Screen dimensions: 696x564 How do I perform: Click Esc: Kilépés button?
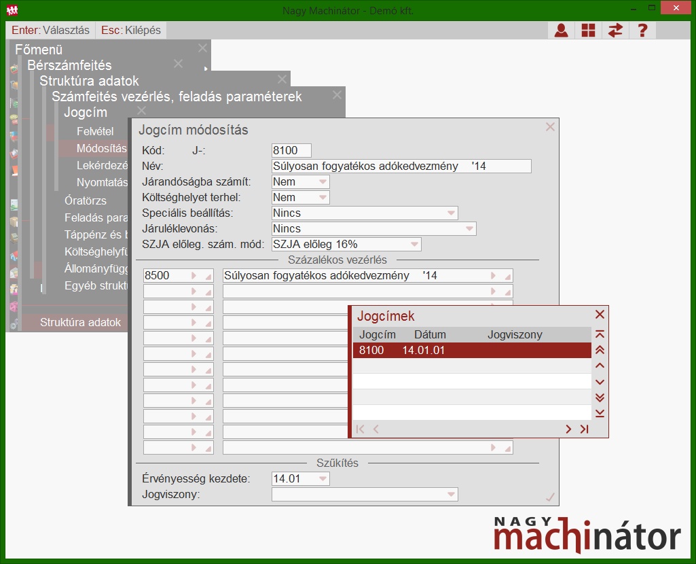(x=131, y=30)
